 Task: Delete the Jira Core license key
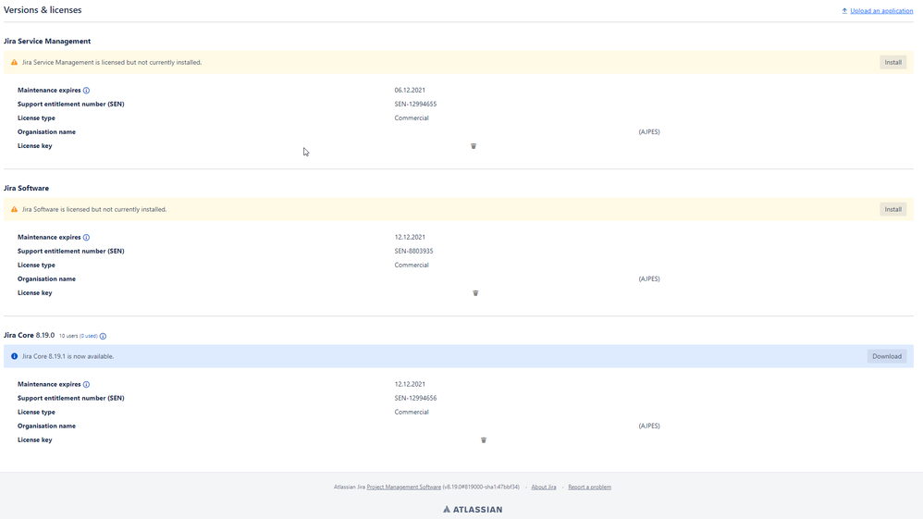coord(484,440)
